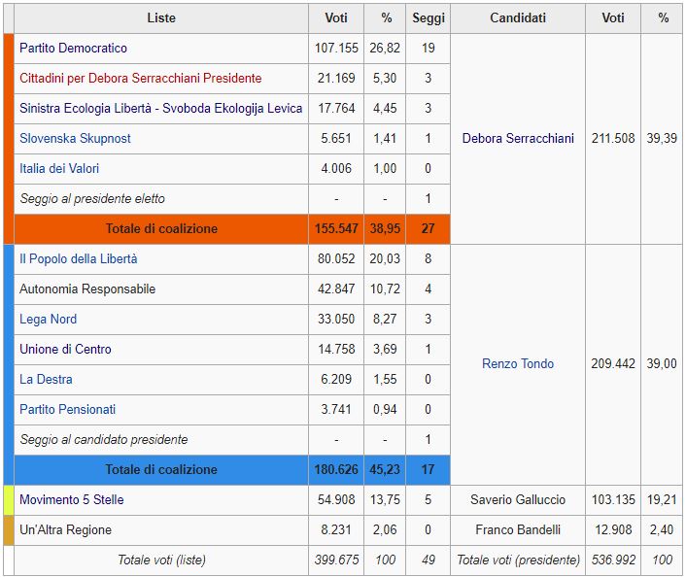
Task: Open the Italia dei Valori link
Action: point(59,168)
